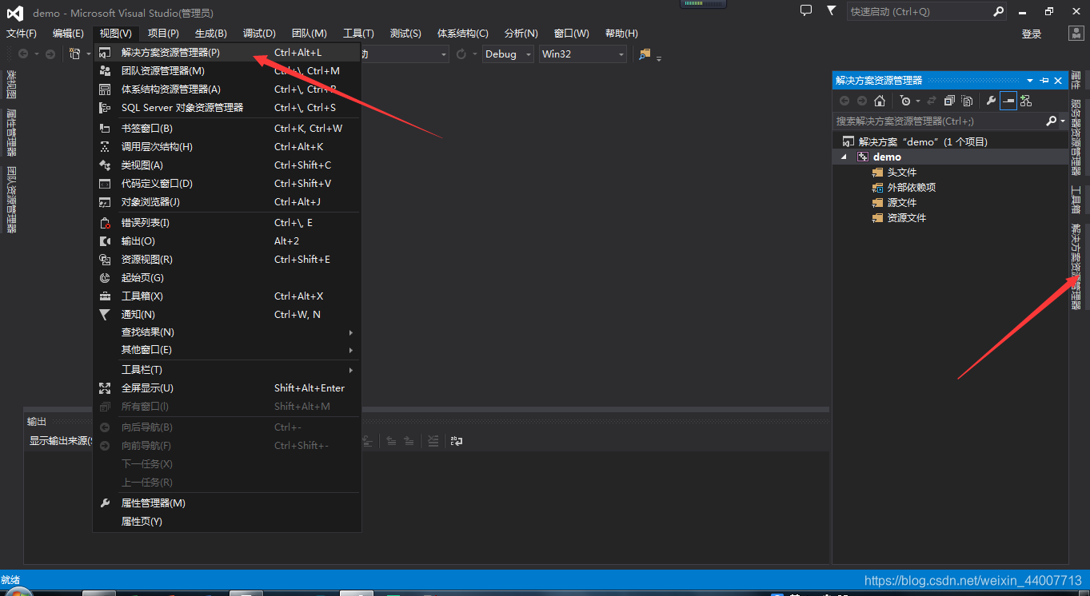Open 属性管理器(M) from View menu
The width and height of the screenshot is (1090, 596).
point(227,503)
